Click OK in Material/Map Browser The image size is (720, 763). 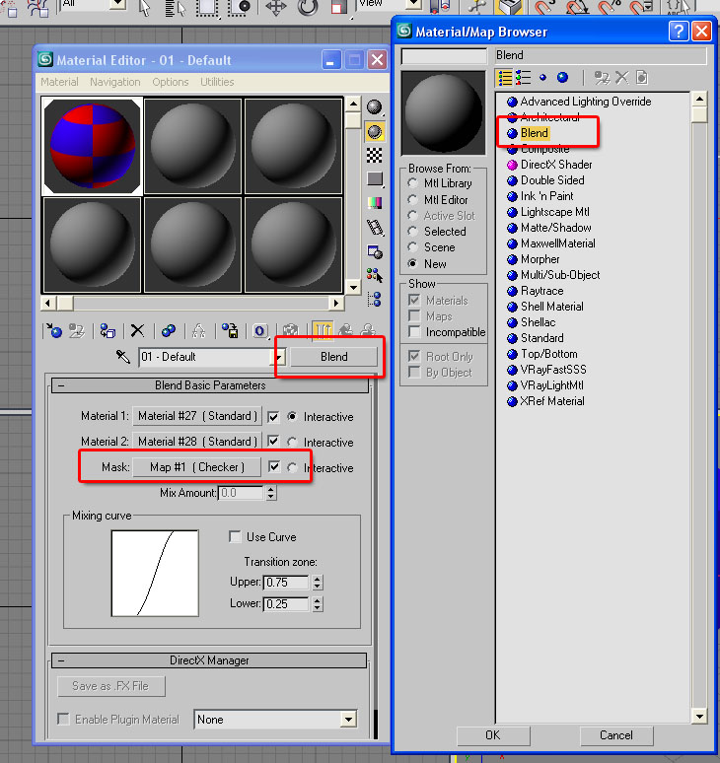(492, 734)
